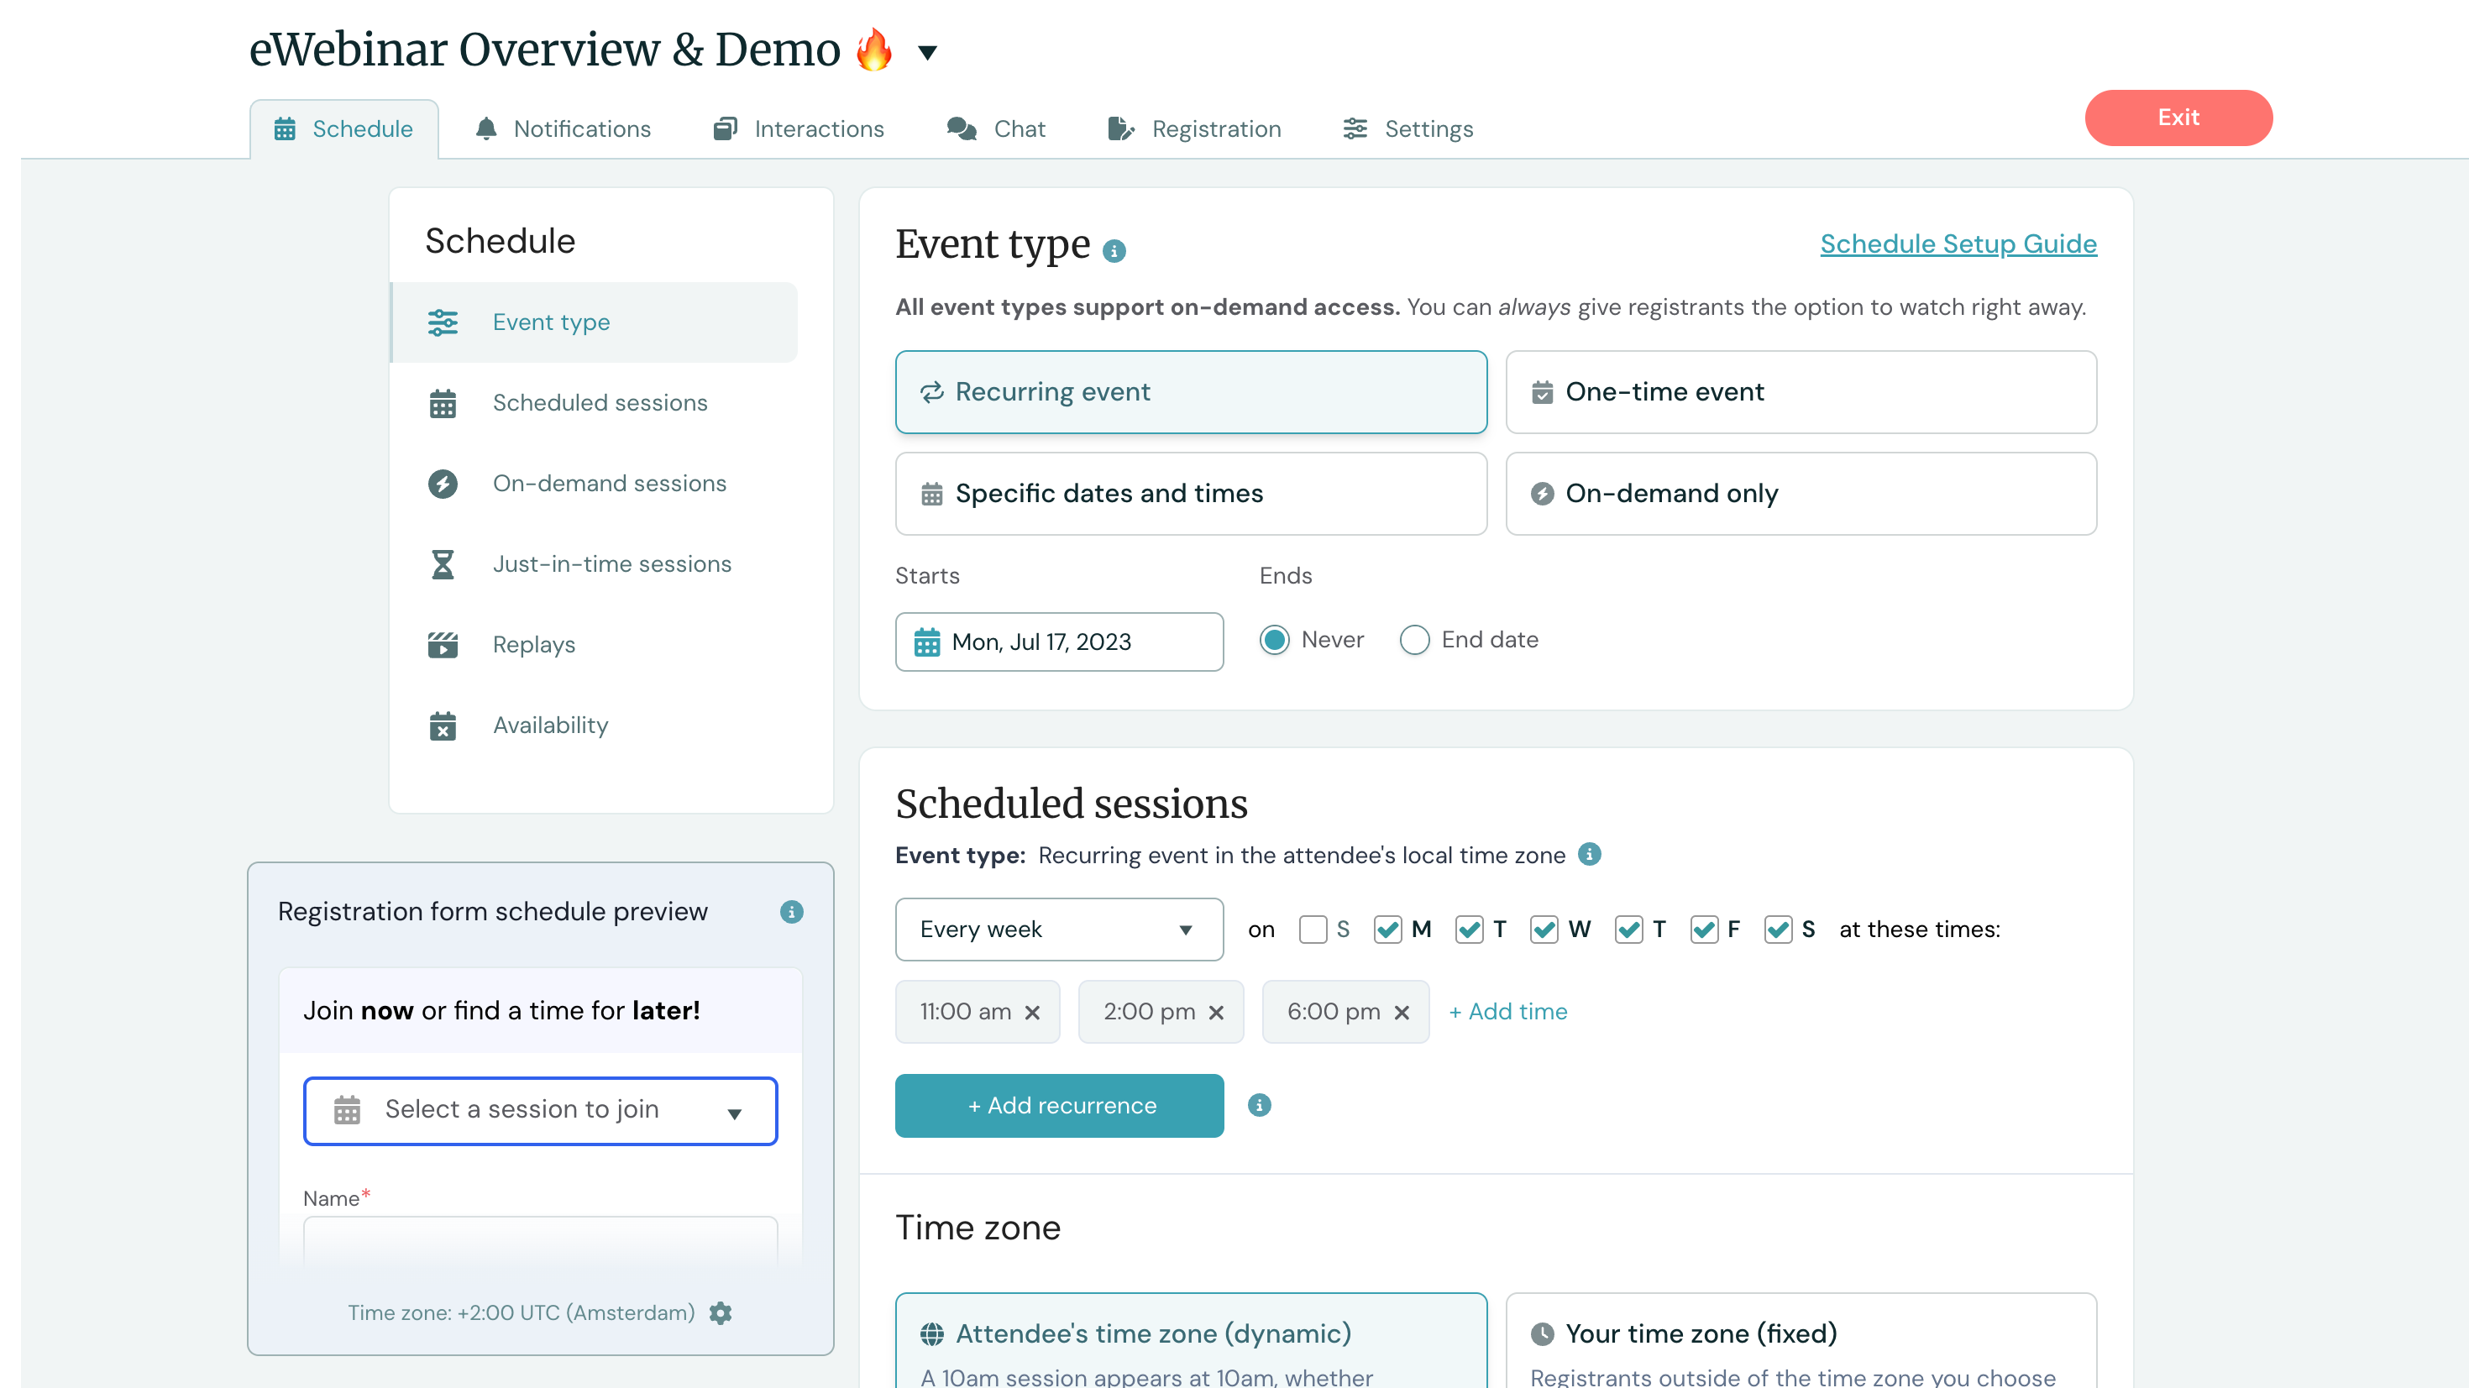The image size is (2469, 1388).
Task: Click the red Exit button
Action: click(x=2178, y=117)
